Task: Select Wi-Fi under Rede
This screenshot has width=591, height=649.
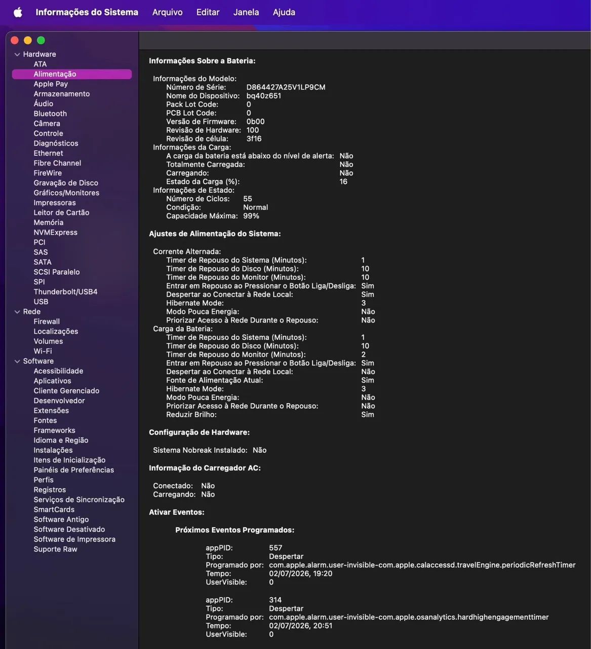Action: coord(43,351)
